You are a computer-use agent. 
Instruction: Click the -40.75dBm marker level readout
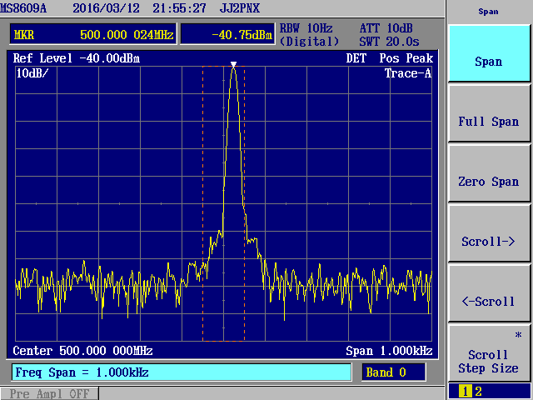pyautogui.click(x=227, y=34)
